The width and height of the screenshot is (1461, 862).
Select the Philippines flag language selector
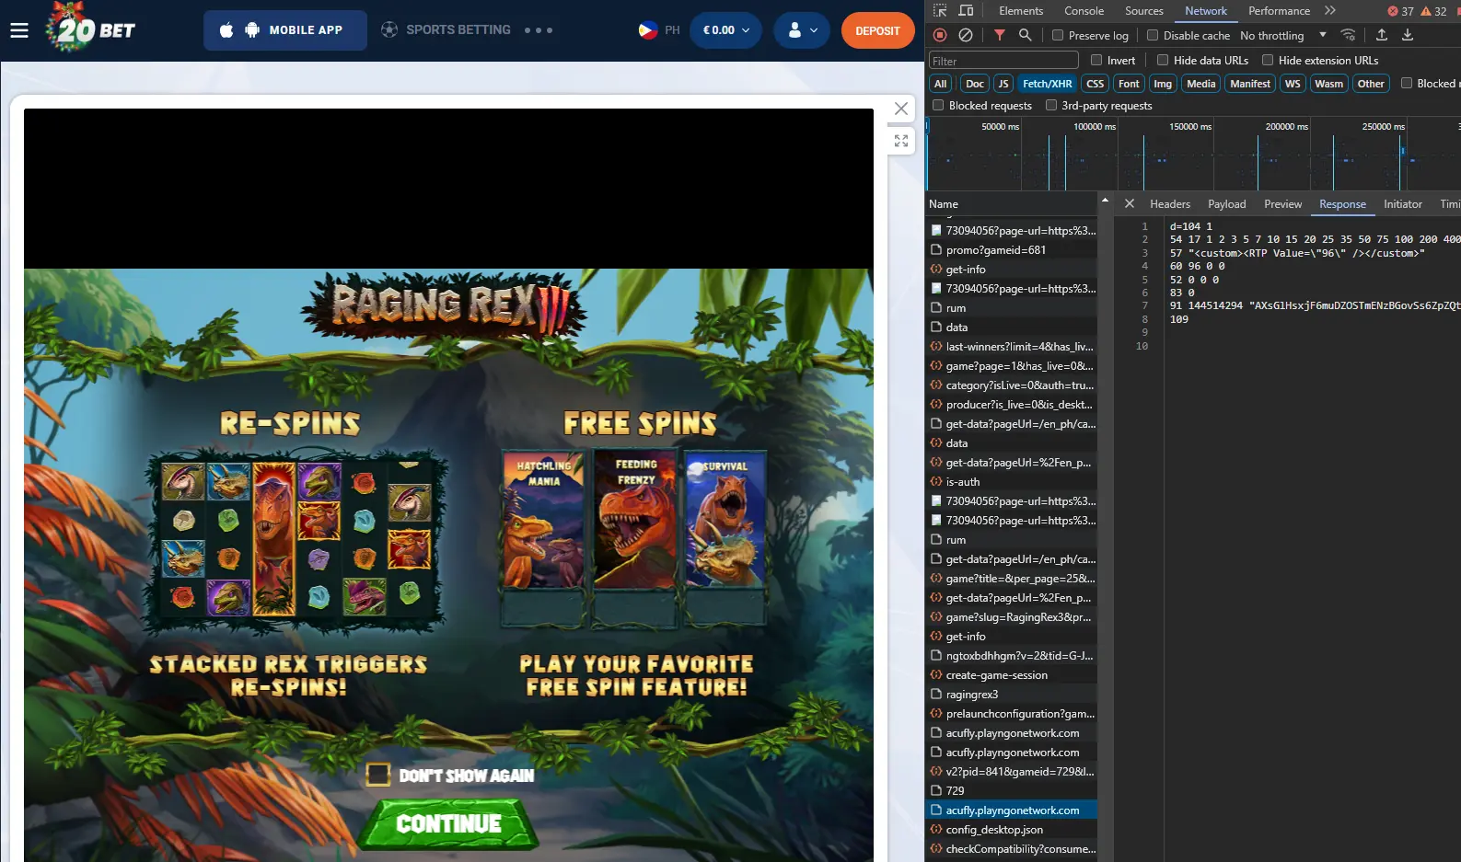coord(659,30)
